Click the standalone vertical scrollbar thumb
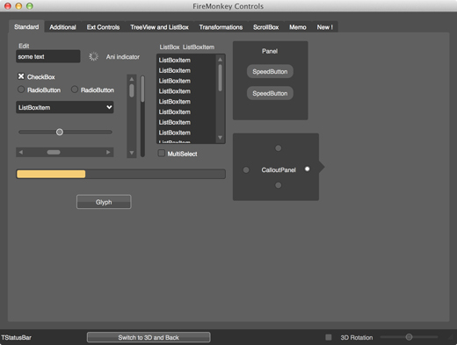This screenshot has width=457, height=345. pyautogui.click(x=132, y=90)
